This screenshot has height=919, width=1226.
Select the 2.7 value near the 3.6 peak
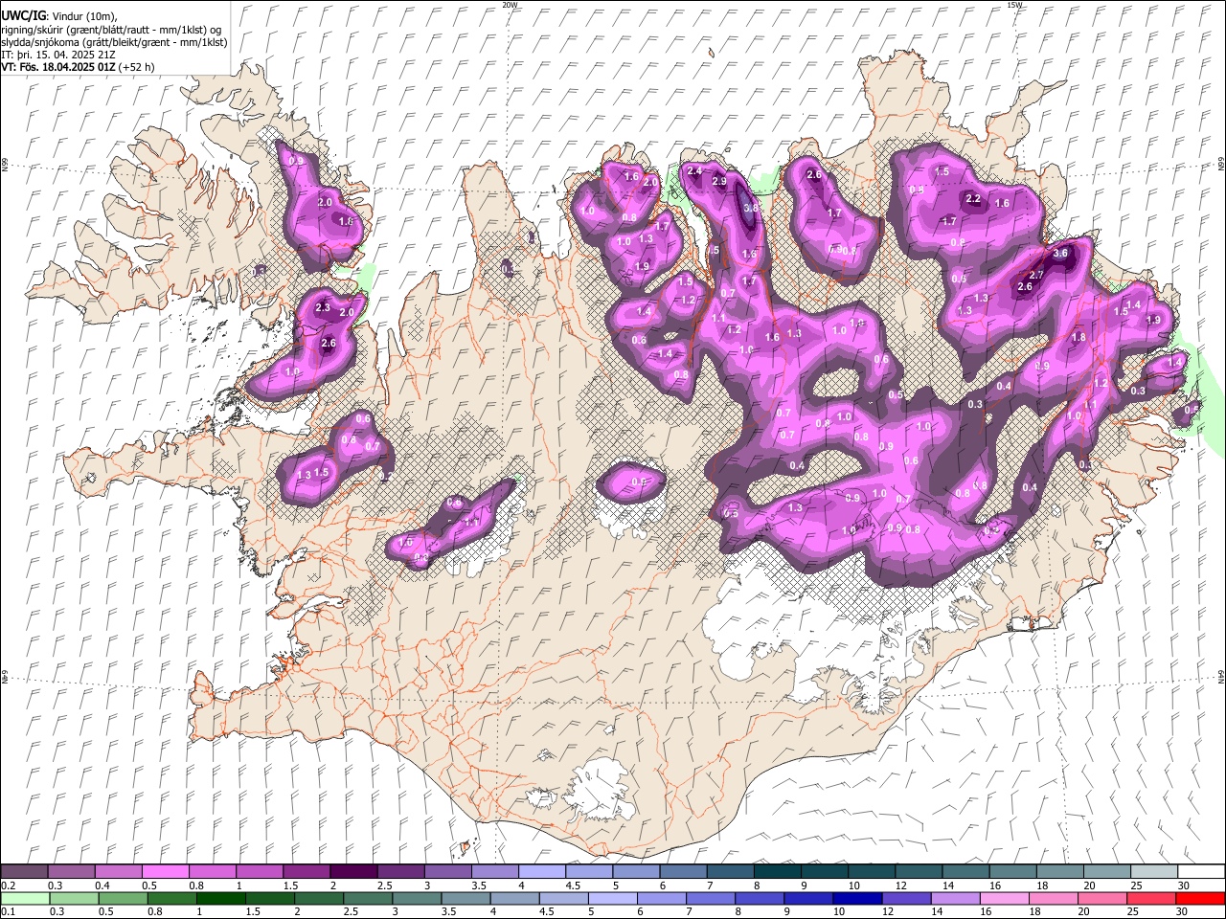(x=1036, y=275)
